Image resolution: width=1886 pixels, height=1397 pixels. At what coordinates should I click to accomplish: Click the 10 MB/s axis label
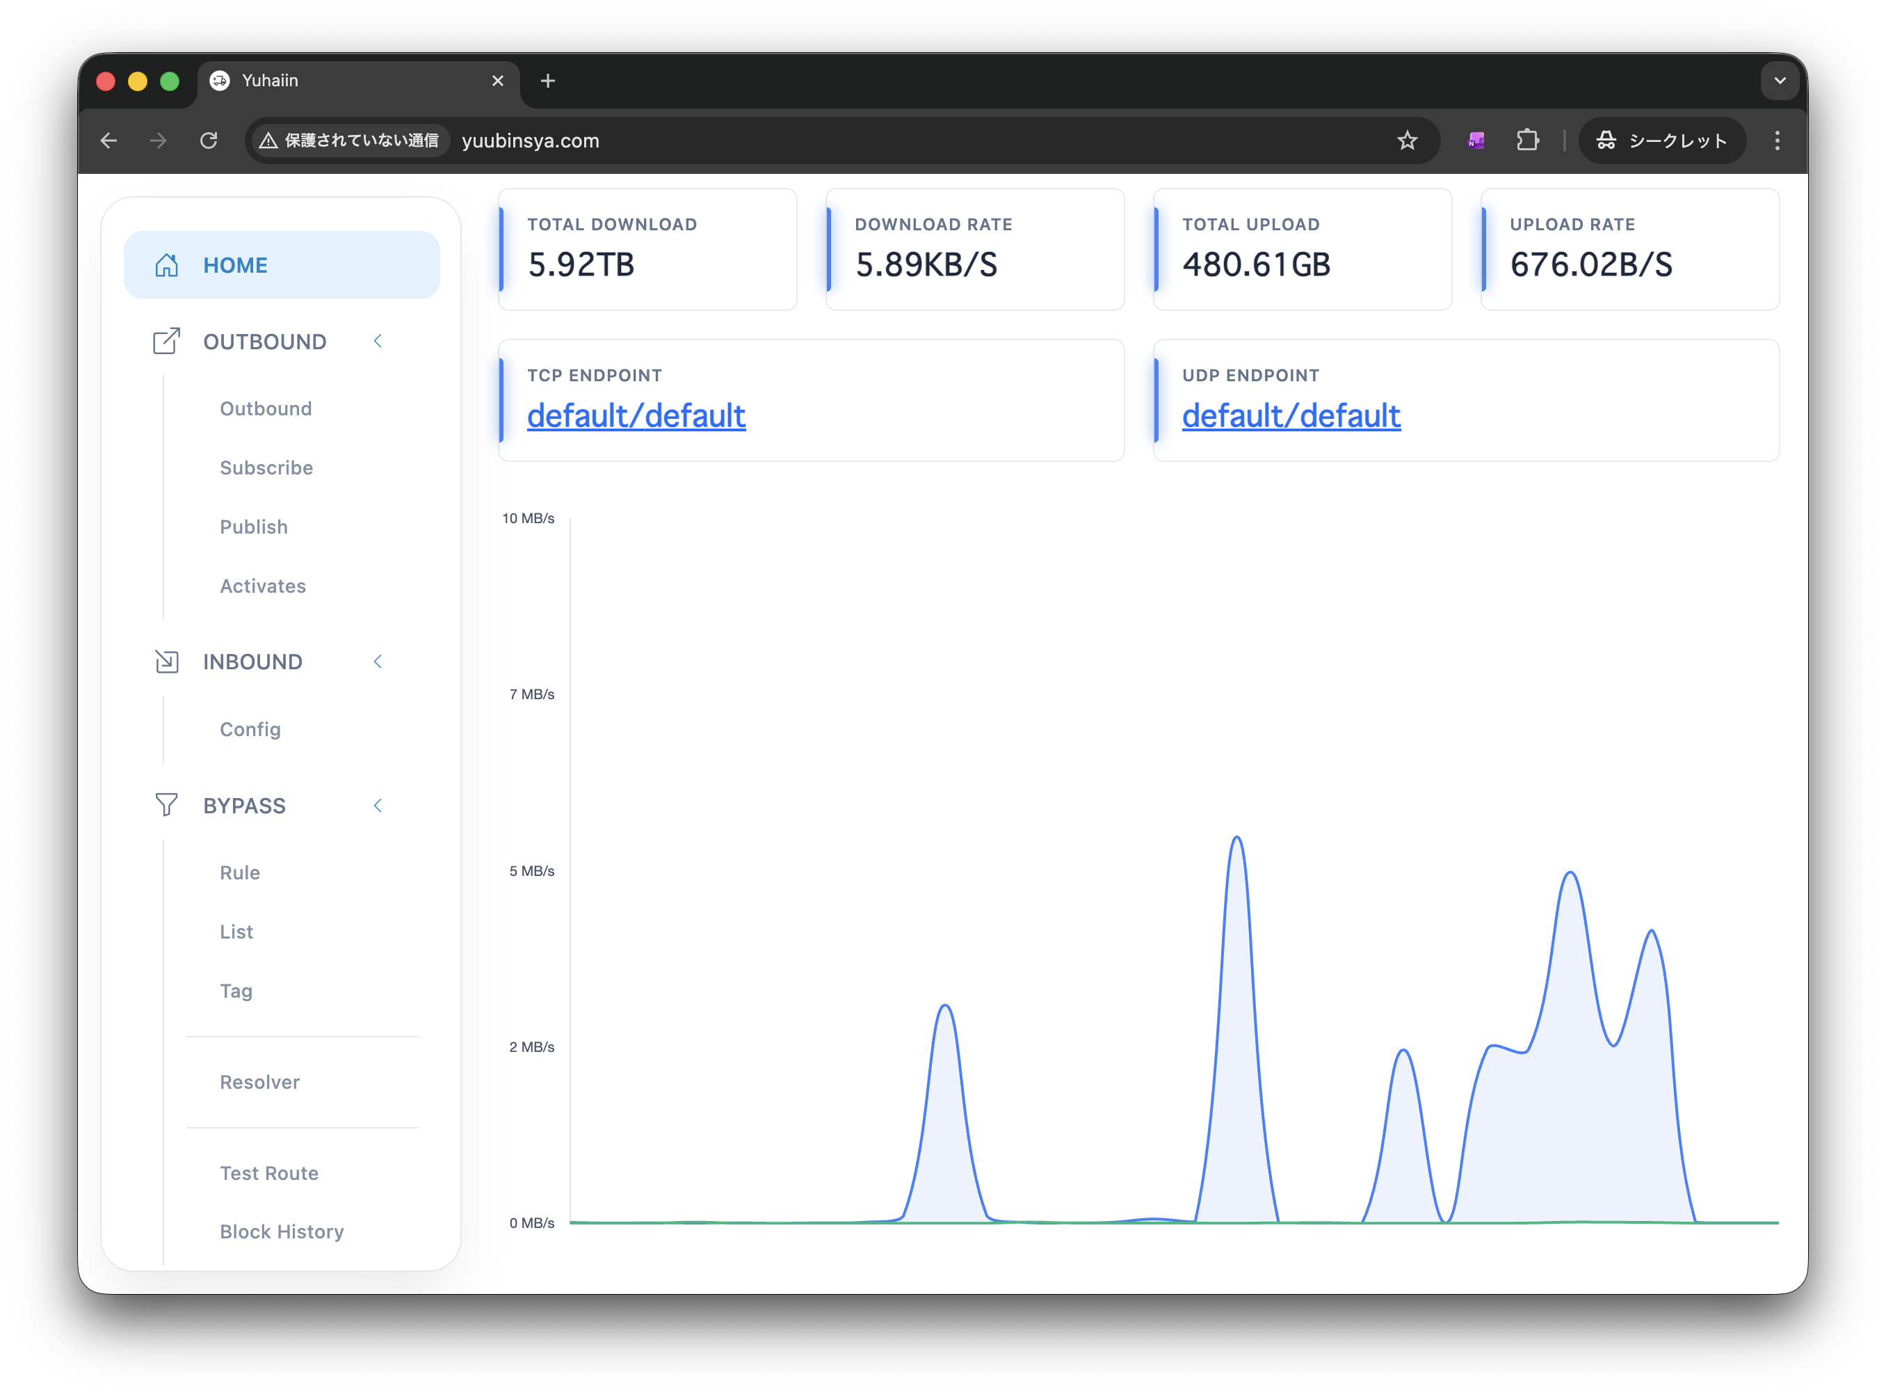pyautogui.click(x=529, y=518)
